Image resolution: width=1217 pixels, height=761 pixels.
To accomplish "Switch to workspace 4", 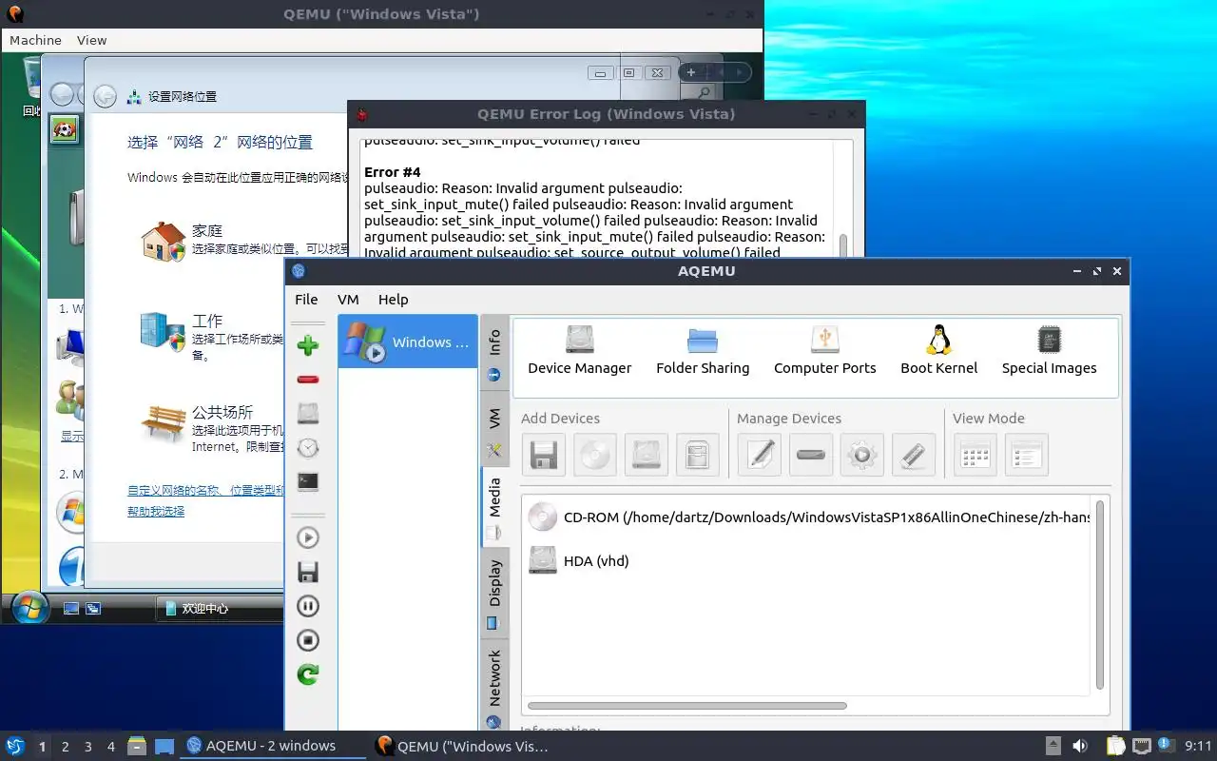I will pyautogui.click(x=110, y=747).
